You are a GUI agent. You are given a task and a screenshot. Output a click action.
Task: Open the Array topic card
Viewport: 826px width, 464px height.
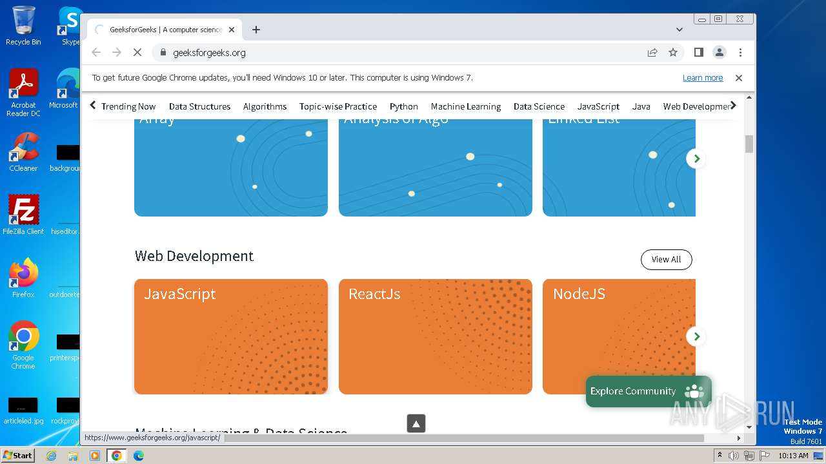(231, 168)
